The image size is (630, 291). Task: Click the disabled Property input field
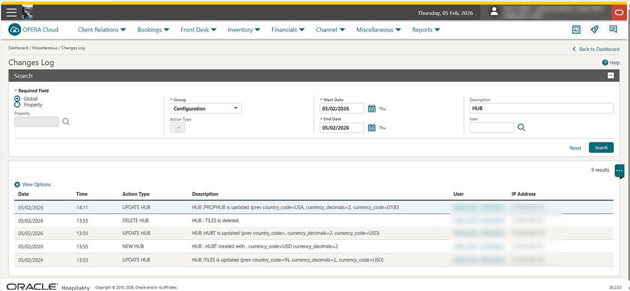pyautogui.click(x=37, y=122)
